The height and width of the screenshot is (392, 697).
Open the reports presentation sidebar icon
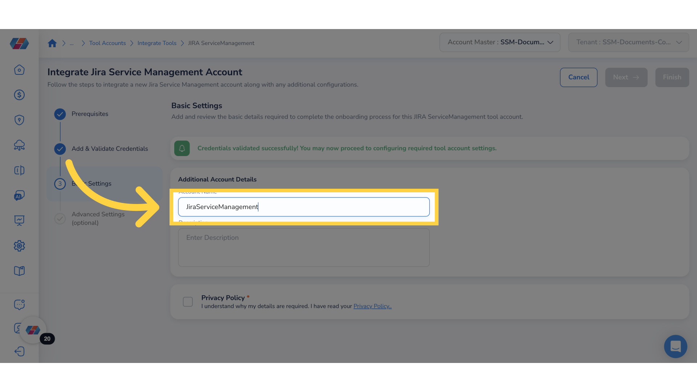click(19, 220)
